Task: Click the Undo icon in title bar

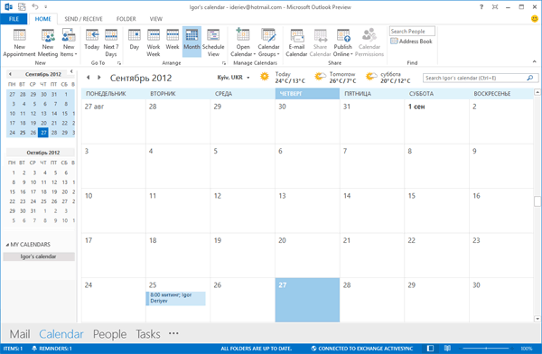Action: (x=35, y=6)
